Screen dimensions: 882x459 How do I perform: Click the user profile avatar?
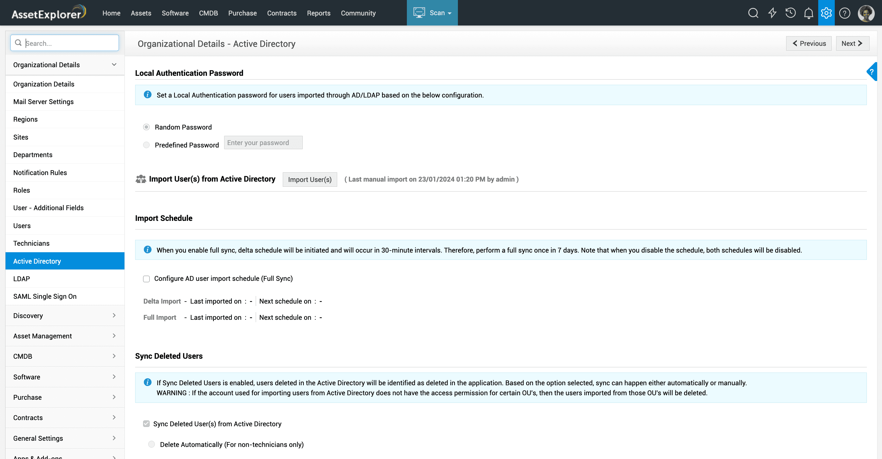tap(866, 13)
